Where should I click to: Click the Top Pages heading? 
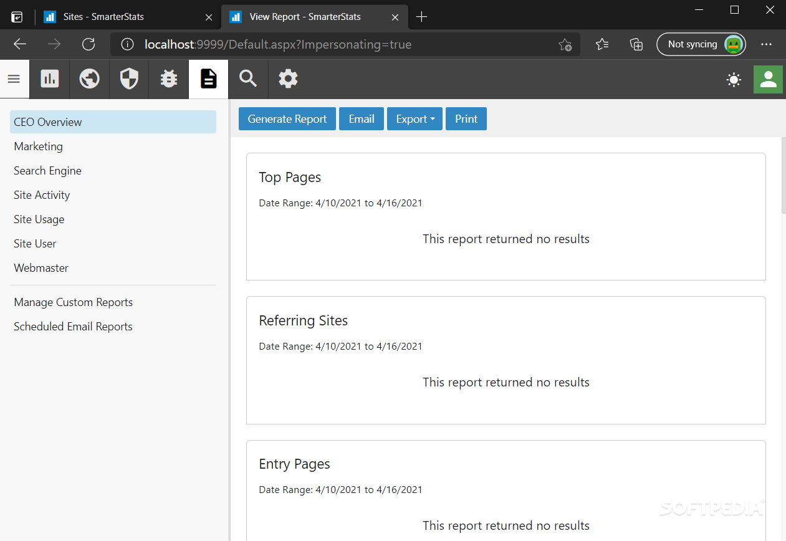coord(290,178)
